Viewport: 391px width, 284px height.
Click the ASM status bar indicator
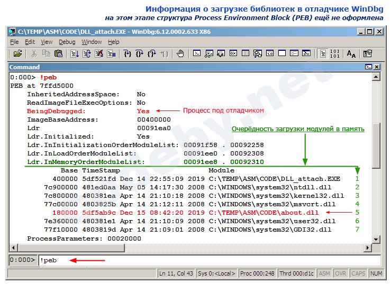[x=324, y=273]
